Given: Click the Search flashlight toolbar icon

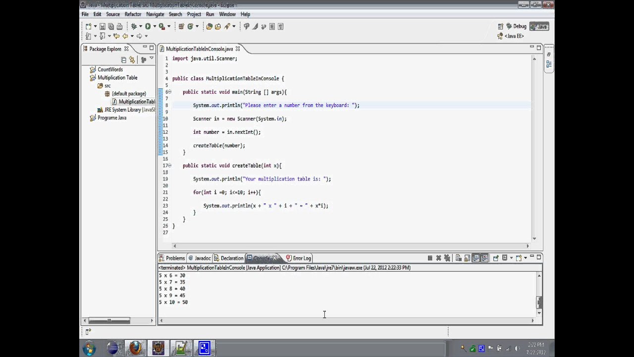Looking at the screenshot, I should click(227, 26).
